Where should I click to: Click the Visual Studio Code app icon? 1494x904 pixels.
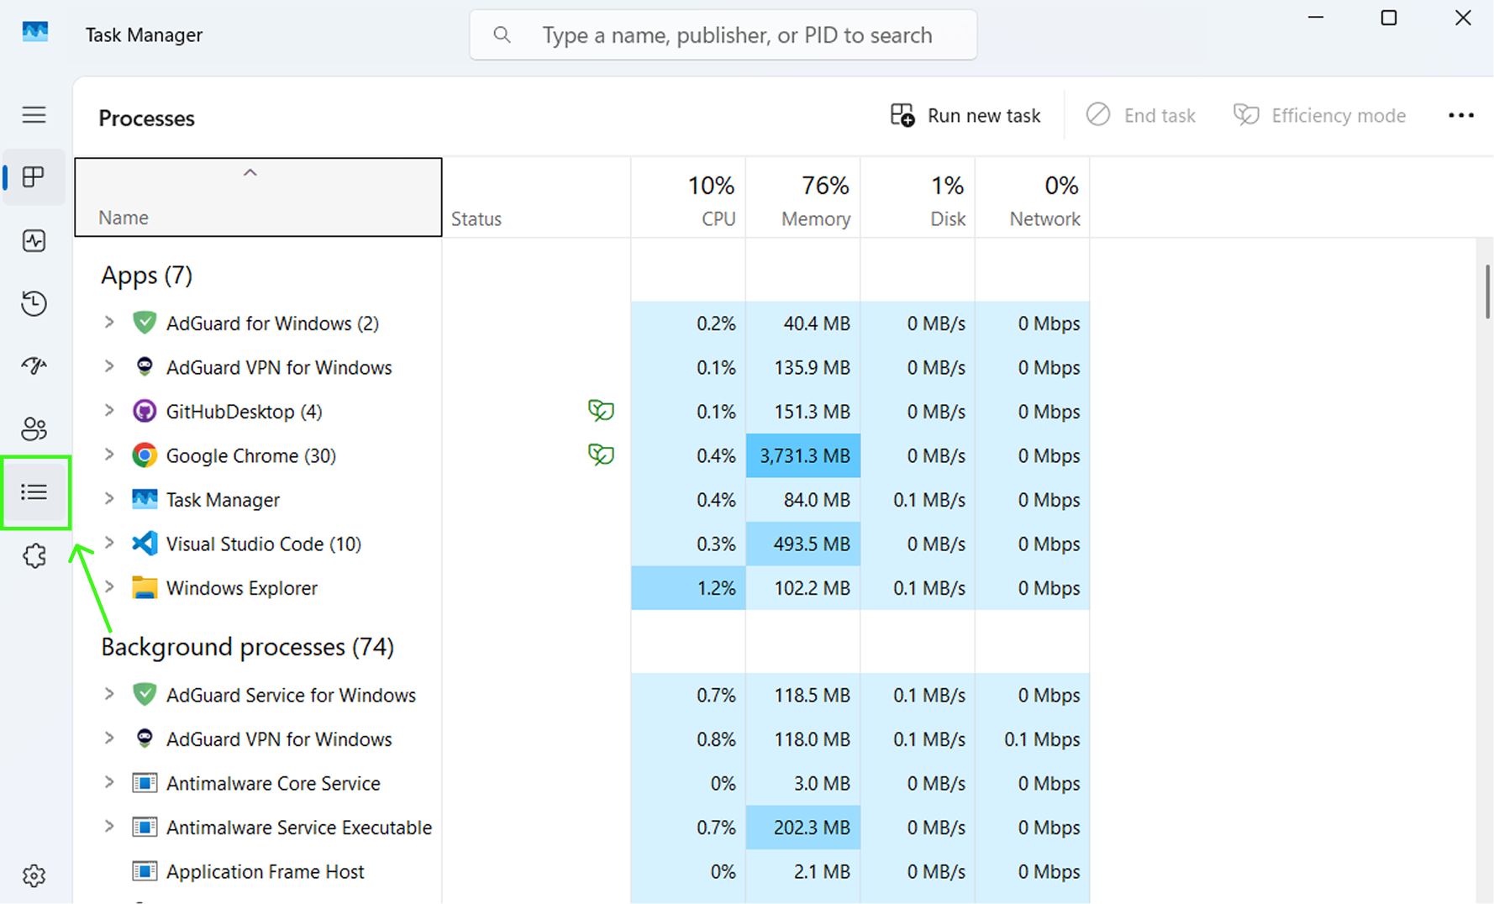[145, 544]
